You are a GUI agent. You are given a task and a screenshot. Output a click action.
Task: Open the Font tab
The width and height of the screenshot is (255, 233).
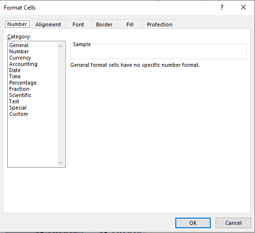tap(78, 25)
